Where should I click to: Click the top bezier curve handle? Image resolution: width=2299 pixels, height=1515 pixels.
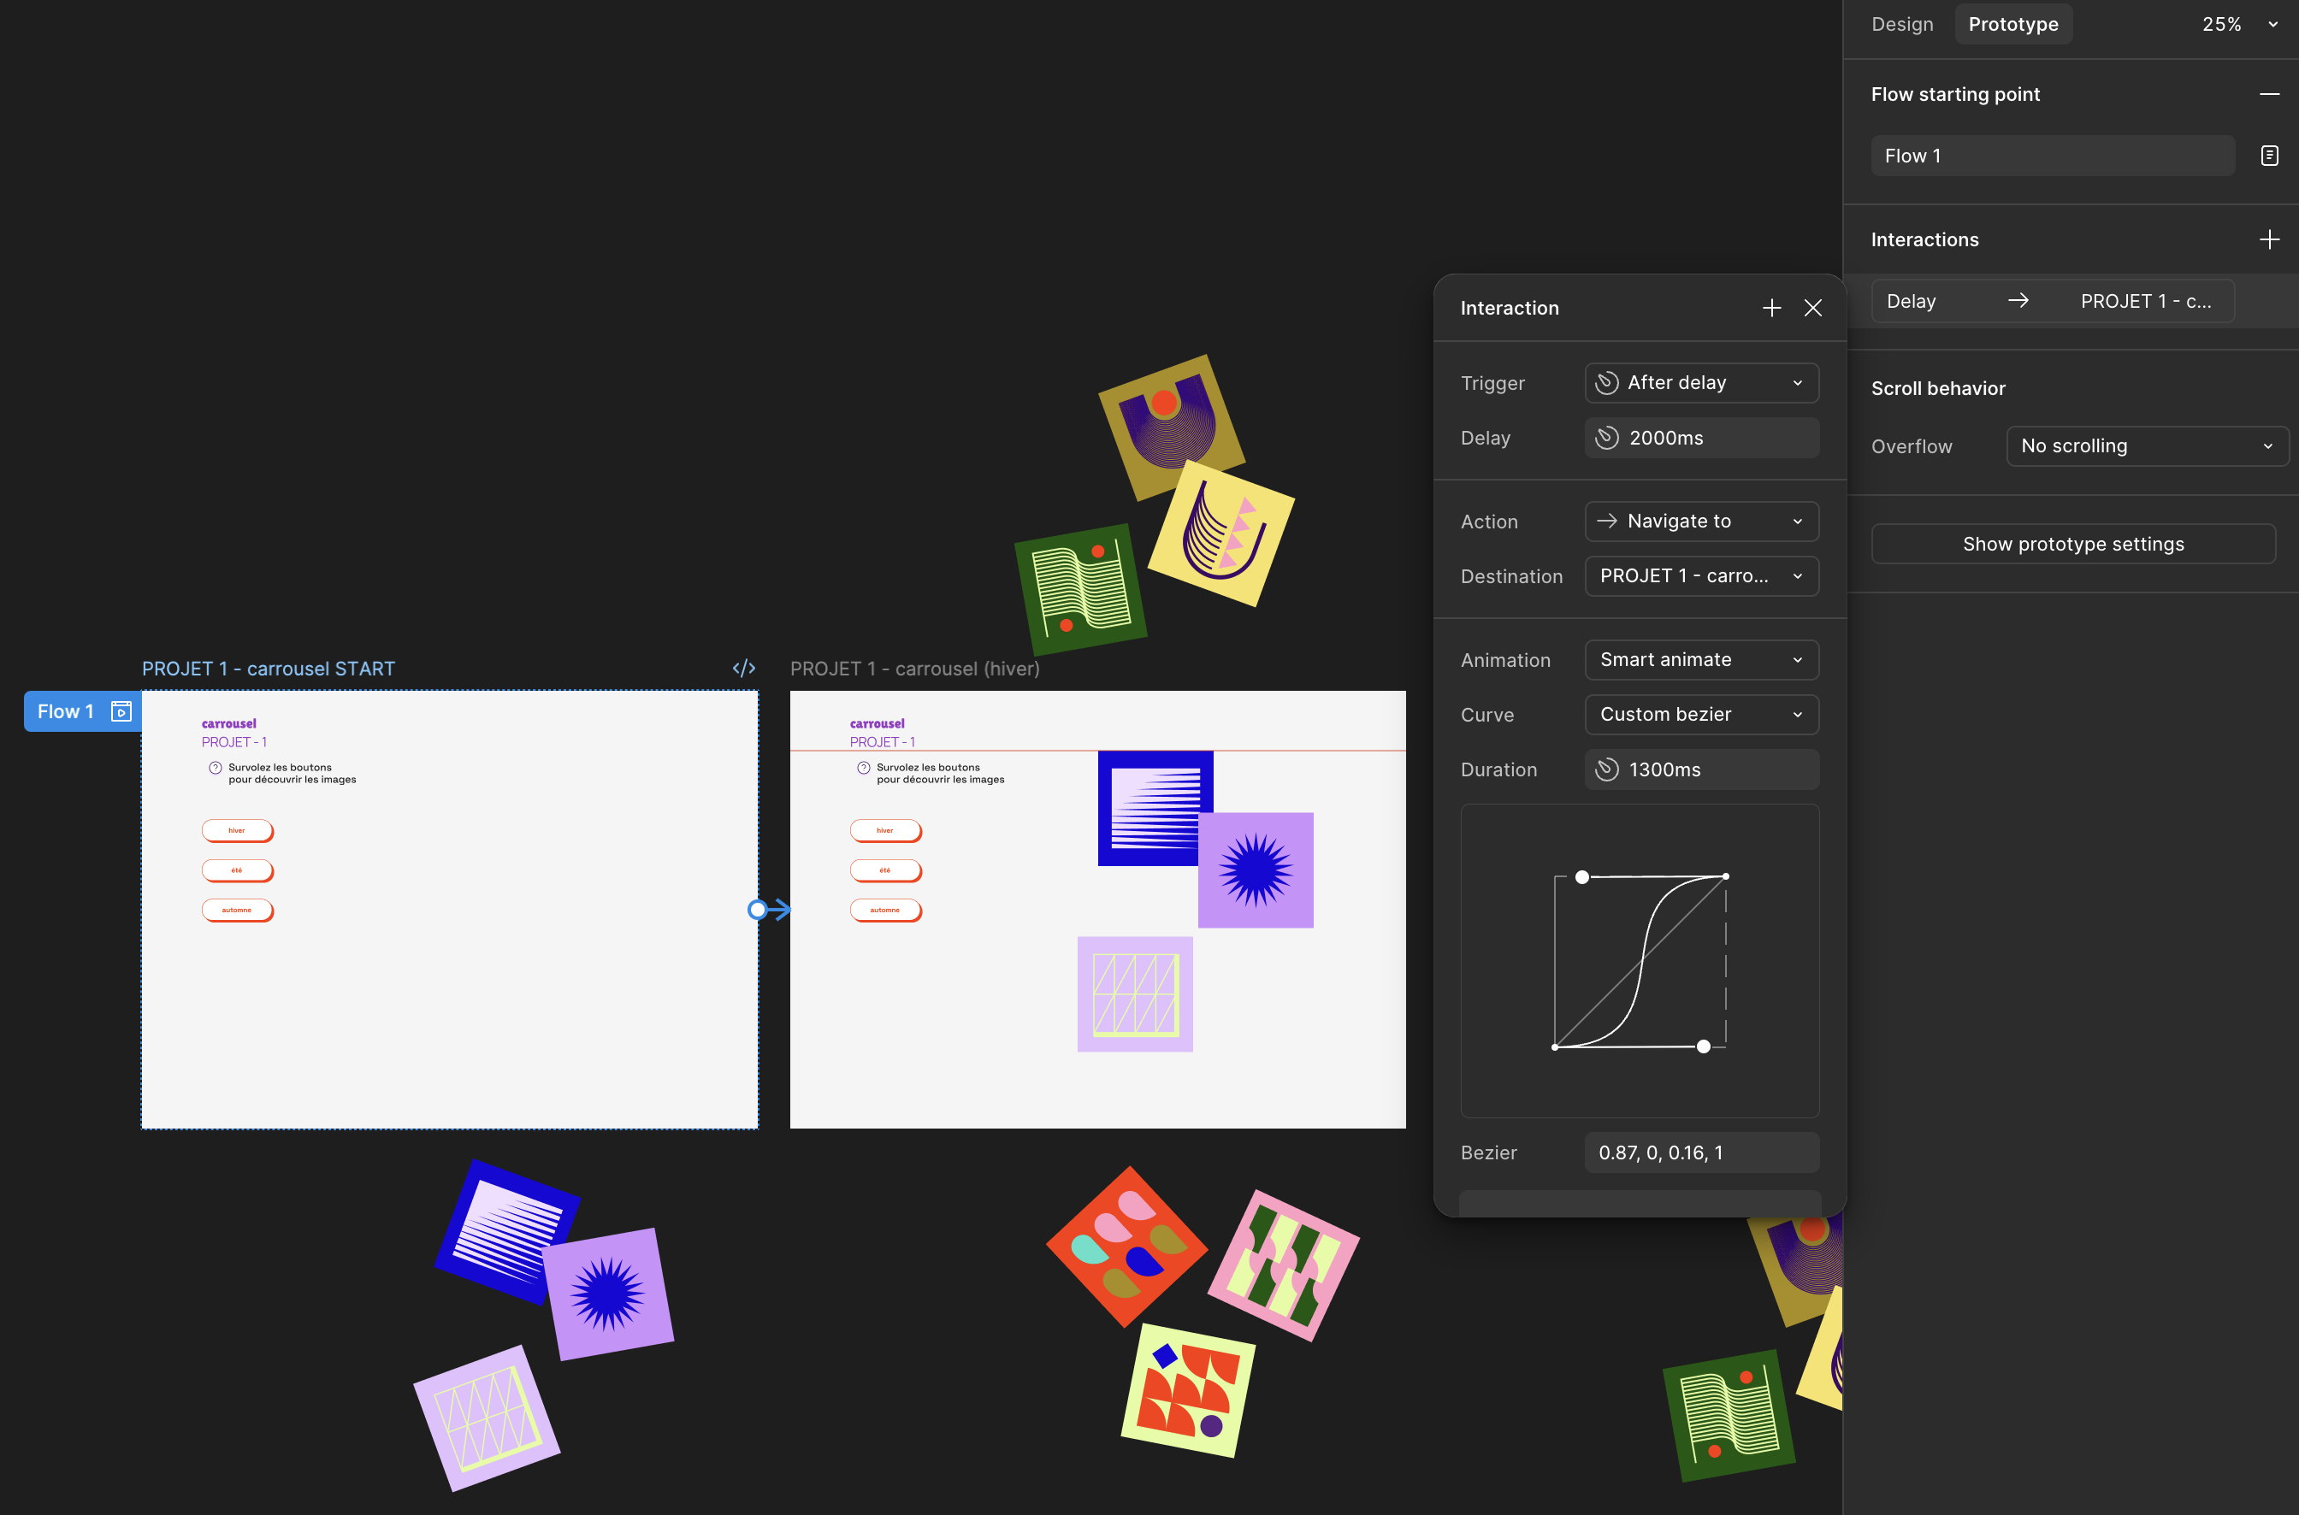pos(1582,877)
